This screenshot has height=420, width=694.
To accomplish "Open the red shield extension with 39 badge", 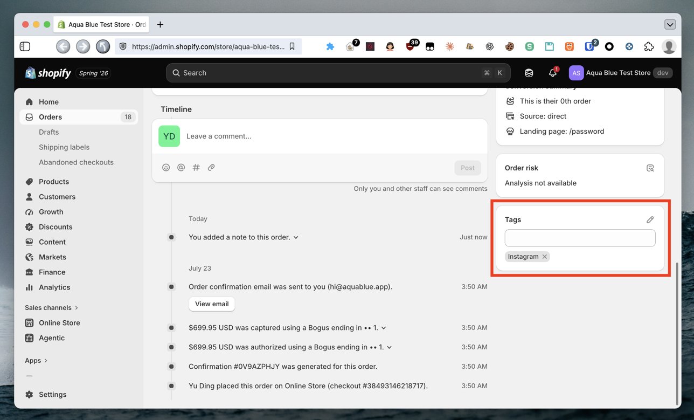I will point(411,46).
